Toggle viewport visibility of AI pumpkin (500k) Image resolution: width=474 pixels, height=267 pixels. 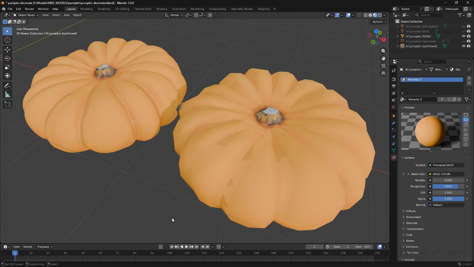point(464,36)
